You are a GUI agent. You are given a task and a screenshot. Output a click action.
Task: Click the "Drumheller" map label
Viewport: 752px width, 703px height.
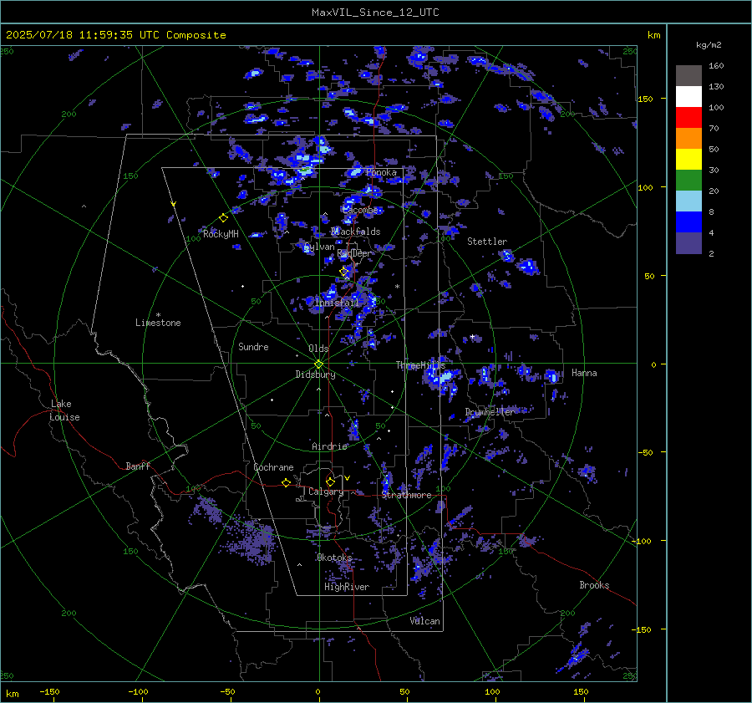coord(490,412)
